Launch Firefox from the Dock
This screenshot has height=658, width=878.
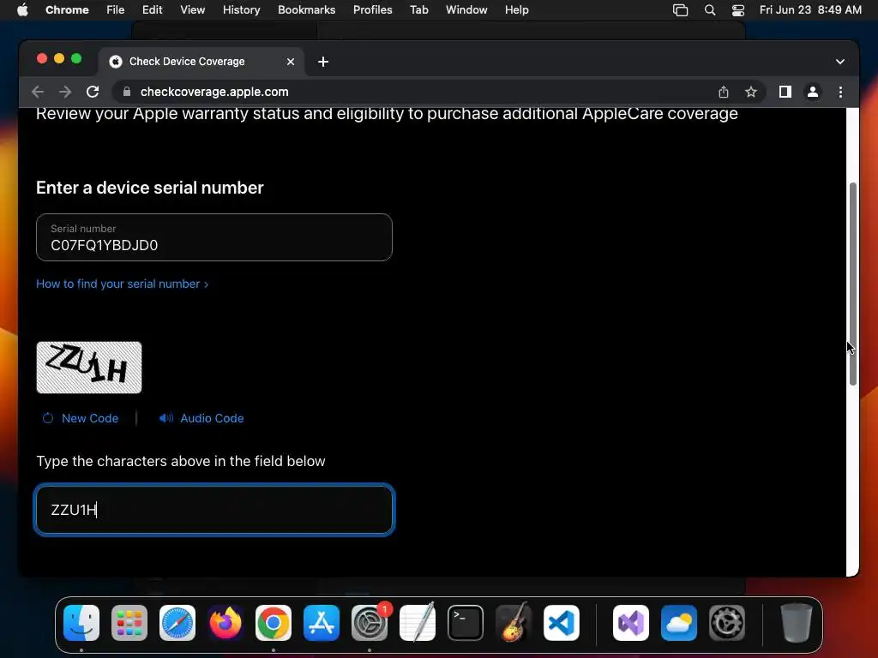click(x=226, y=623)
